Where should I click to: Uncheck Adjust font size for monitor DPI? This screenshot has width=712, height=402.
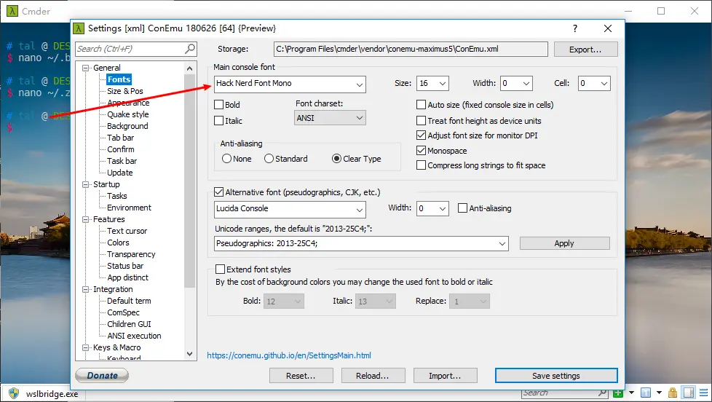421,135
